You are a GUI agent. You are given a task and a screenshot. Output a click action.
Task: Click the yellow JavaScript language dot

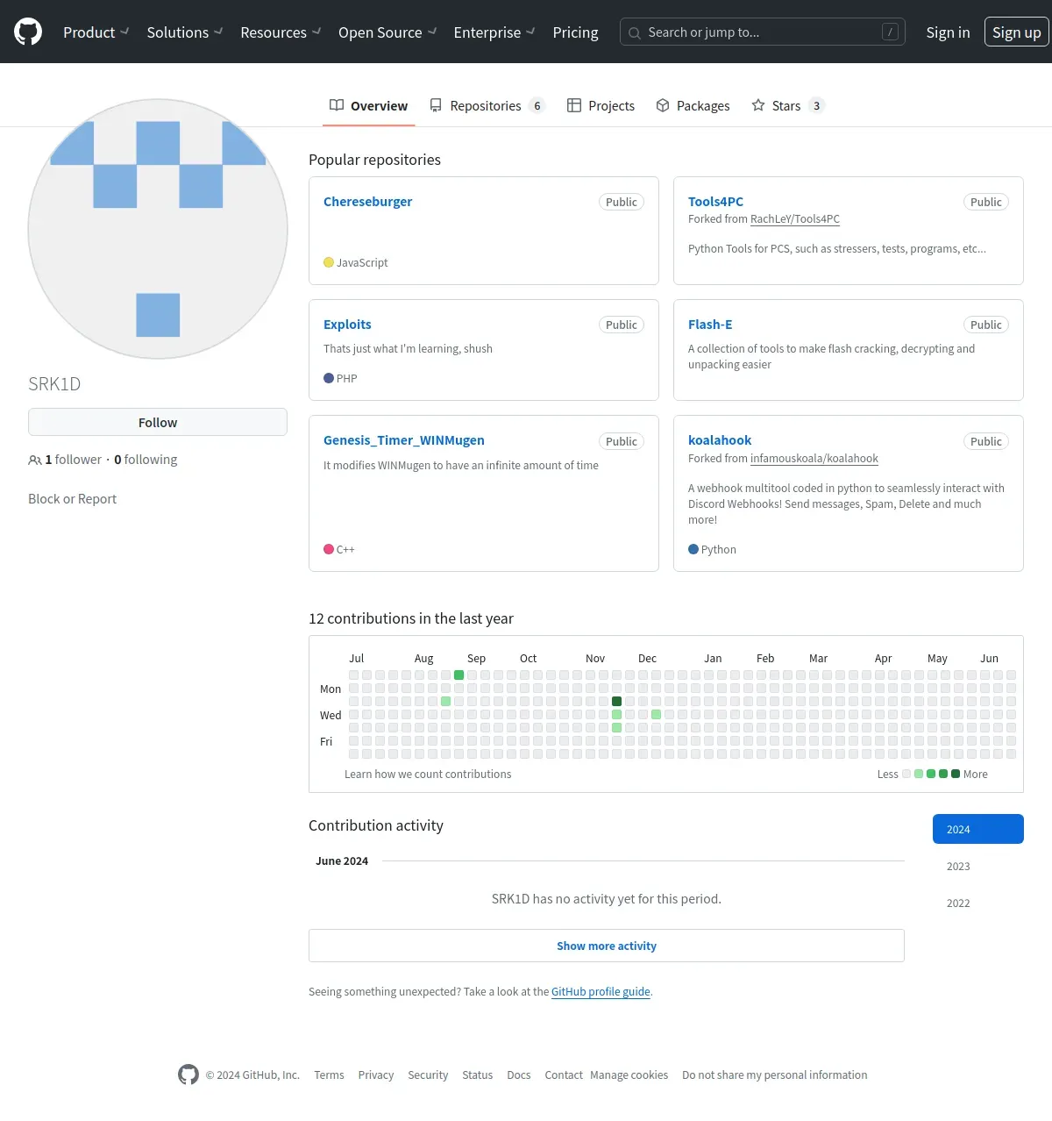(329, 262)
